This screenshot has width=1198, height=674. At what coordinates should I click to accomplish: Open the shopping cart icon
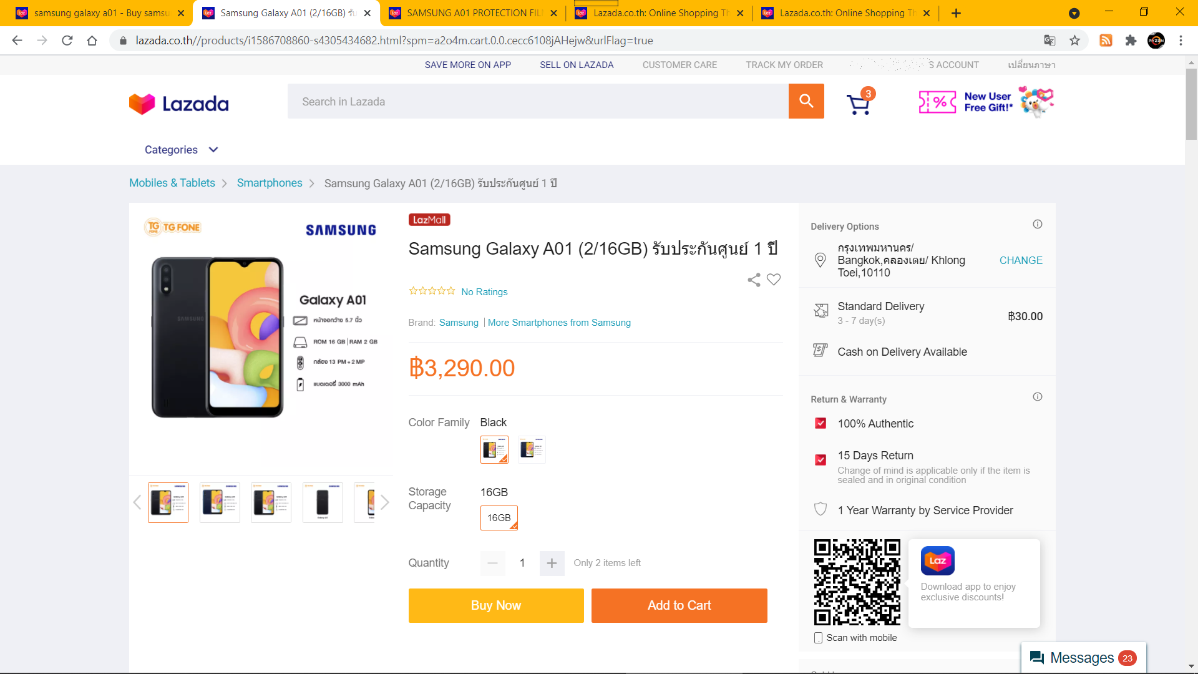859,103
